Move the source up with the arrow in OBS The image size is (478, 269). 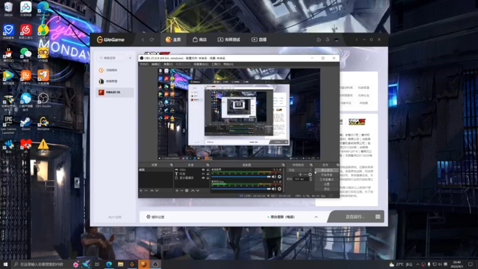(192, 191)
